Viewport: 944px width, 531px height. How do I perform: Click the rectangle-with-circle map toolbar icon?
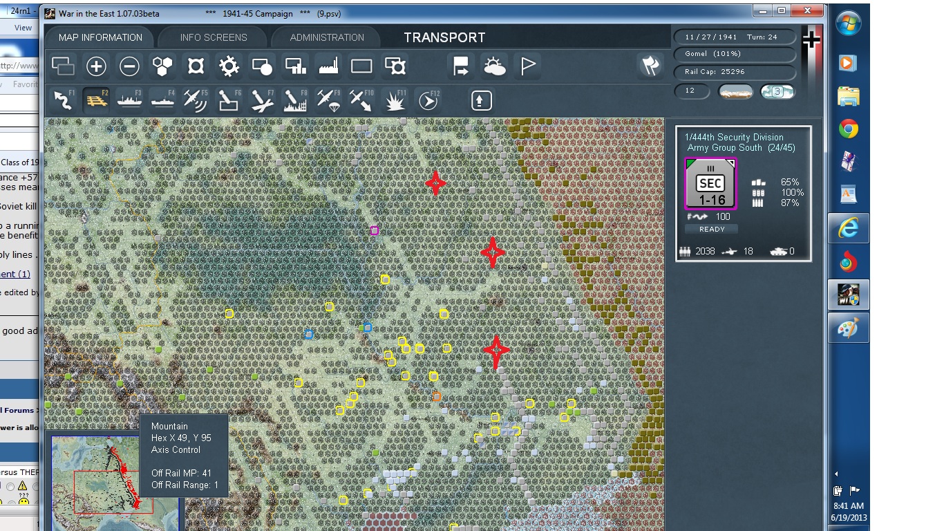pos(262,66)
